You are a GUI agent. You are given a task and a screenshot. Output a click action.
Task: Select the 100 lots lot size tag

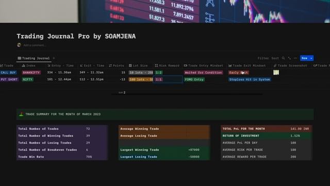pyautogui.click(x=141, y=80)
